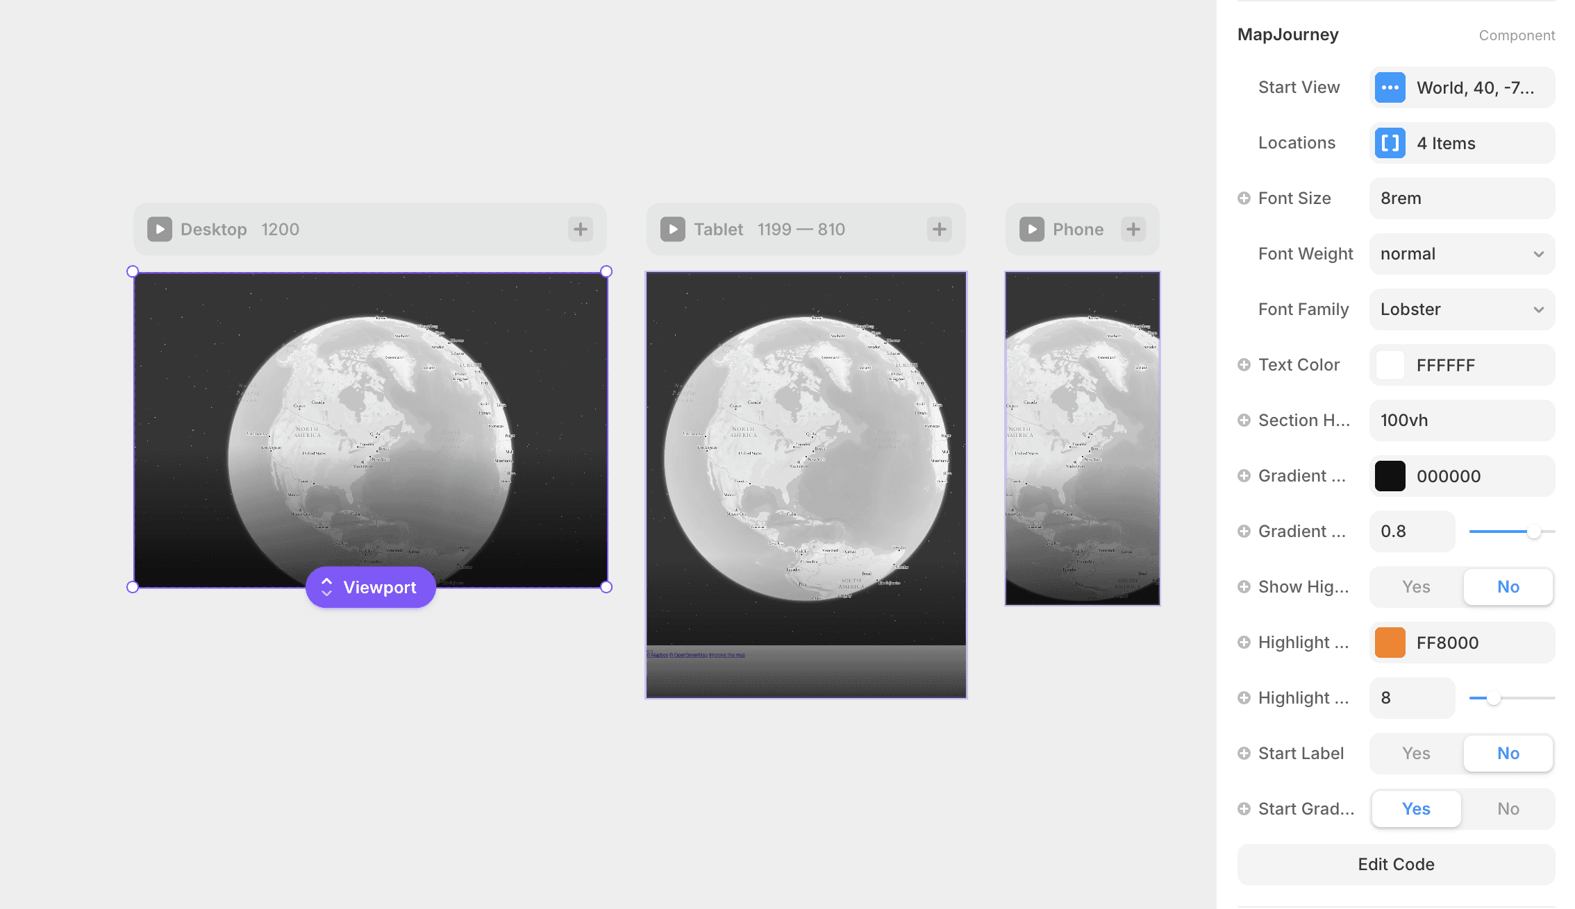Click the Phone breakpoint play icon
The image size is (1575, 909).
click(x=1032, y=230)
